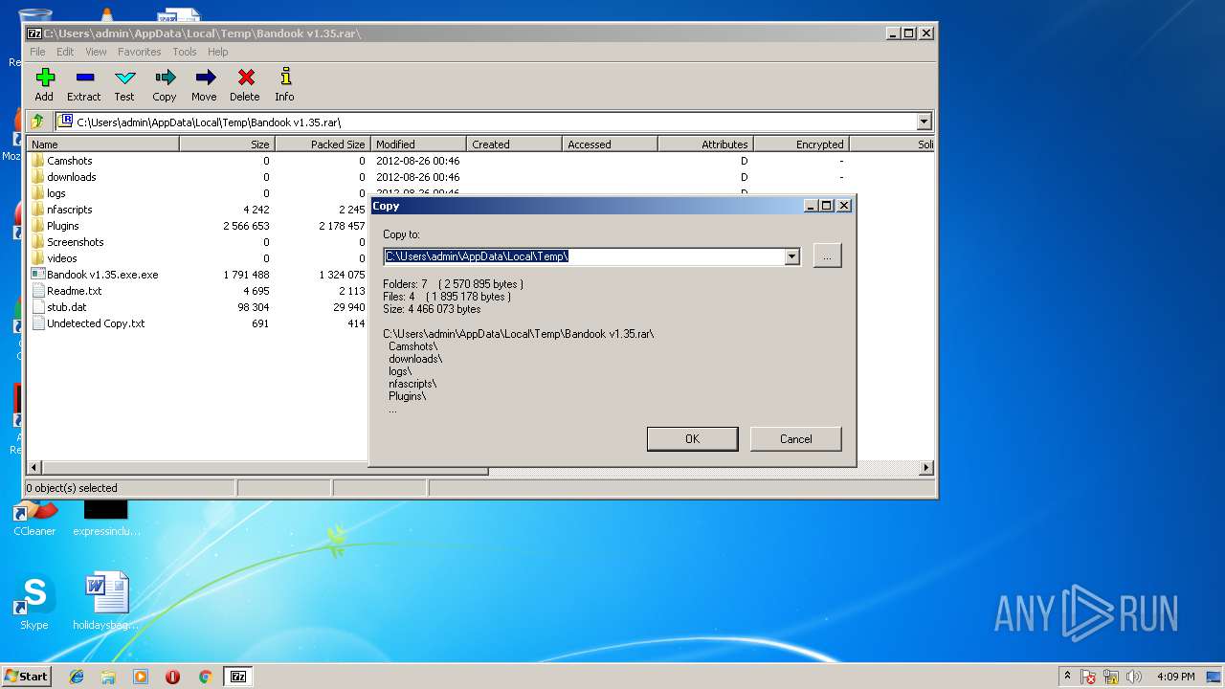Image resolution: width=1225 pixels, height=689 pixels.
Task: Show hidden system tray icons
Action: click(1067, 677)
